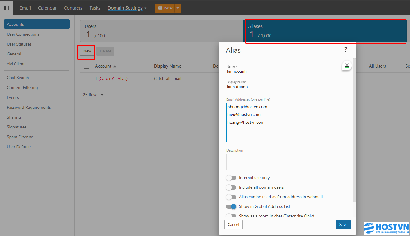The width and height of the screenshot is (410, 236).
Task: Select the Catch-All Alias row checkbox
Action: tap(87, 78)
